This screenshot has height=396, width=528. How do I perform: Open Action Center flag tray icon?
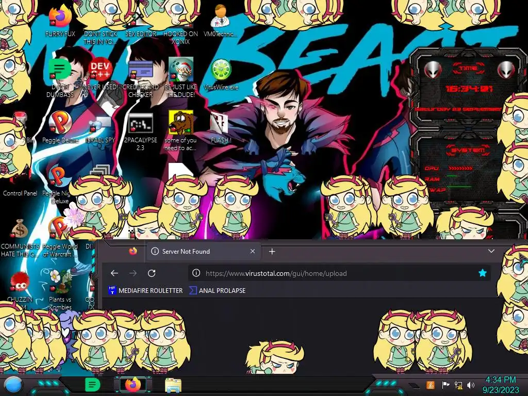[x=445, y=385]
